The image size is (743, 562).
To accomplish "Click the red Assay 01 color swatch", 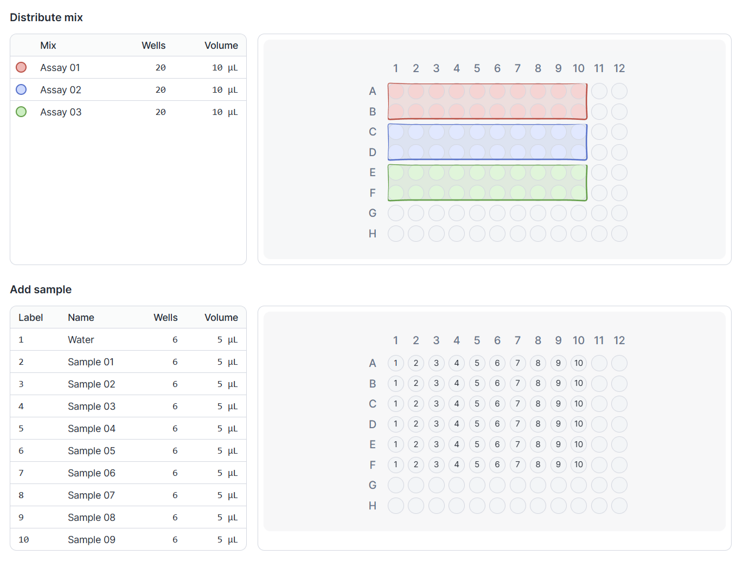I will [21, 67].
